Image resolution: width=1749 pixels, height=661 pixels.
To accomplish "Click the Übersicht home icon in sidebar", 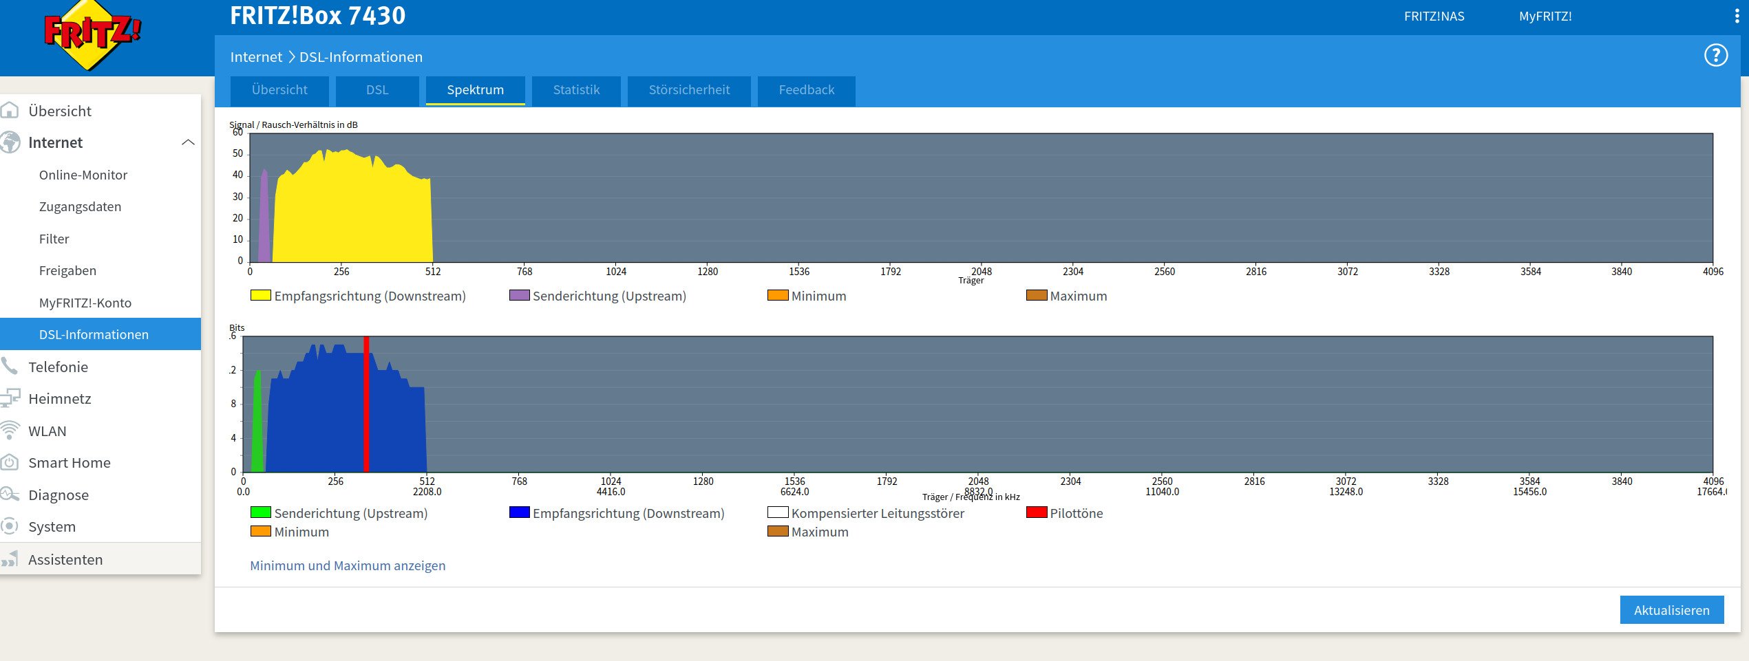I will [10, 110].
